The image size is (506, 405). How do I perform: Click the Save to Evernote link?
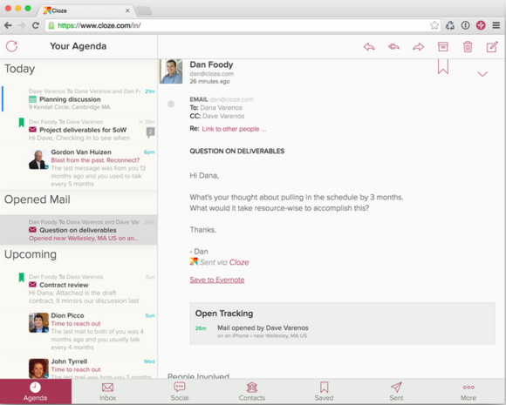217,280
